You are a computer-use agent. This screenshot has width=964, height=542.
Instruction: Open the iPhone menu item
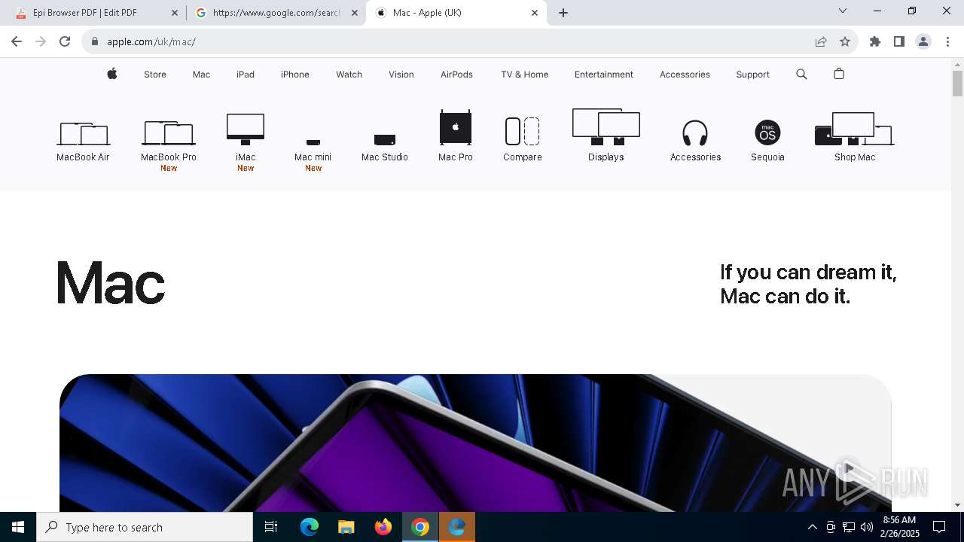click(295, 74)
